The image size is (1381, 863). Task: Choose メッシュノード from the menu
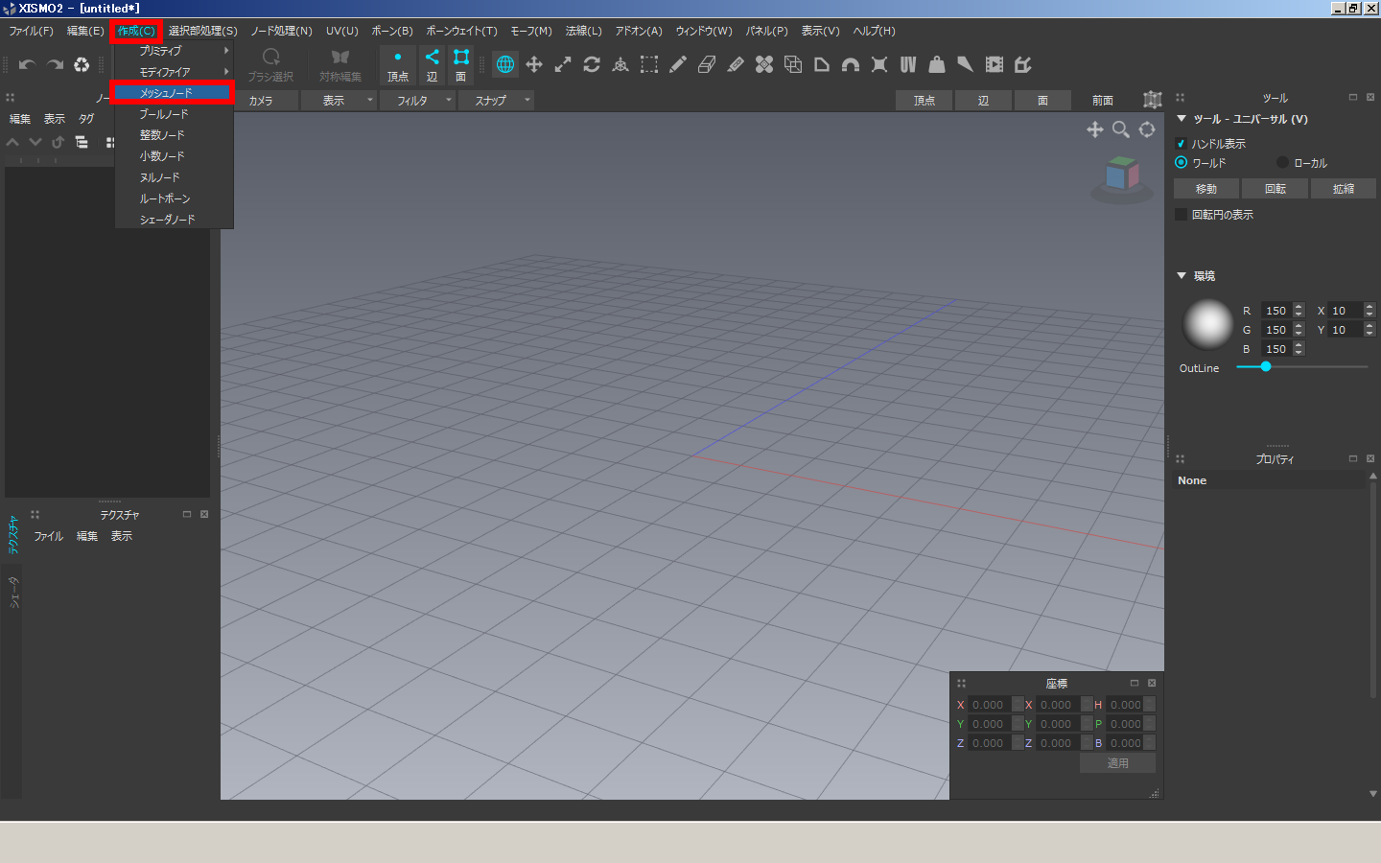point(174,92)
